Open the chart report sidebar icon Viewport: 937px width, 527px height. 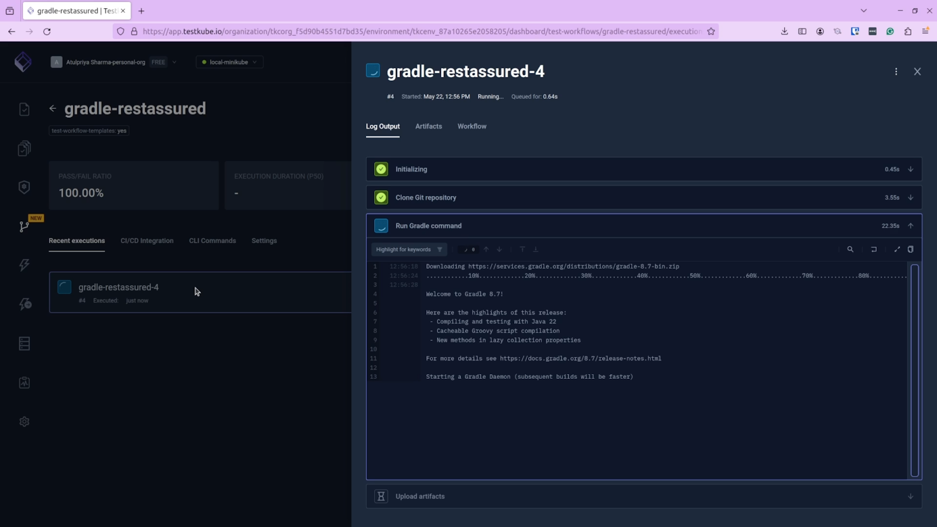[24, 382]
